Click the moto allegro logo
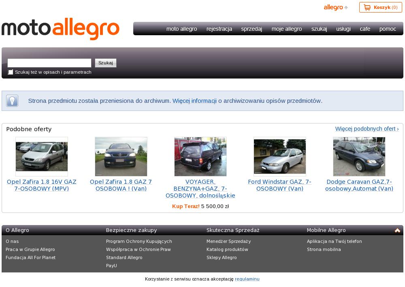Screen dimensions: 405x287 coord(60,29)
